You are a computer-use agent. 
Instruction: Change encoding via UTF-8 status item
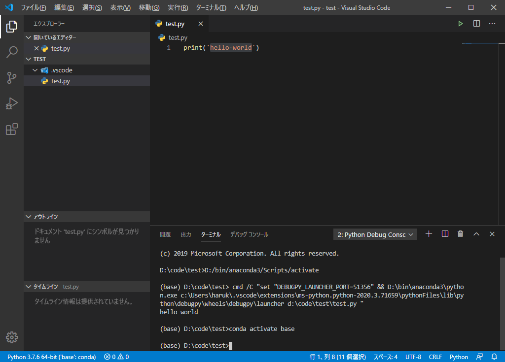(x=413, y=357)
